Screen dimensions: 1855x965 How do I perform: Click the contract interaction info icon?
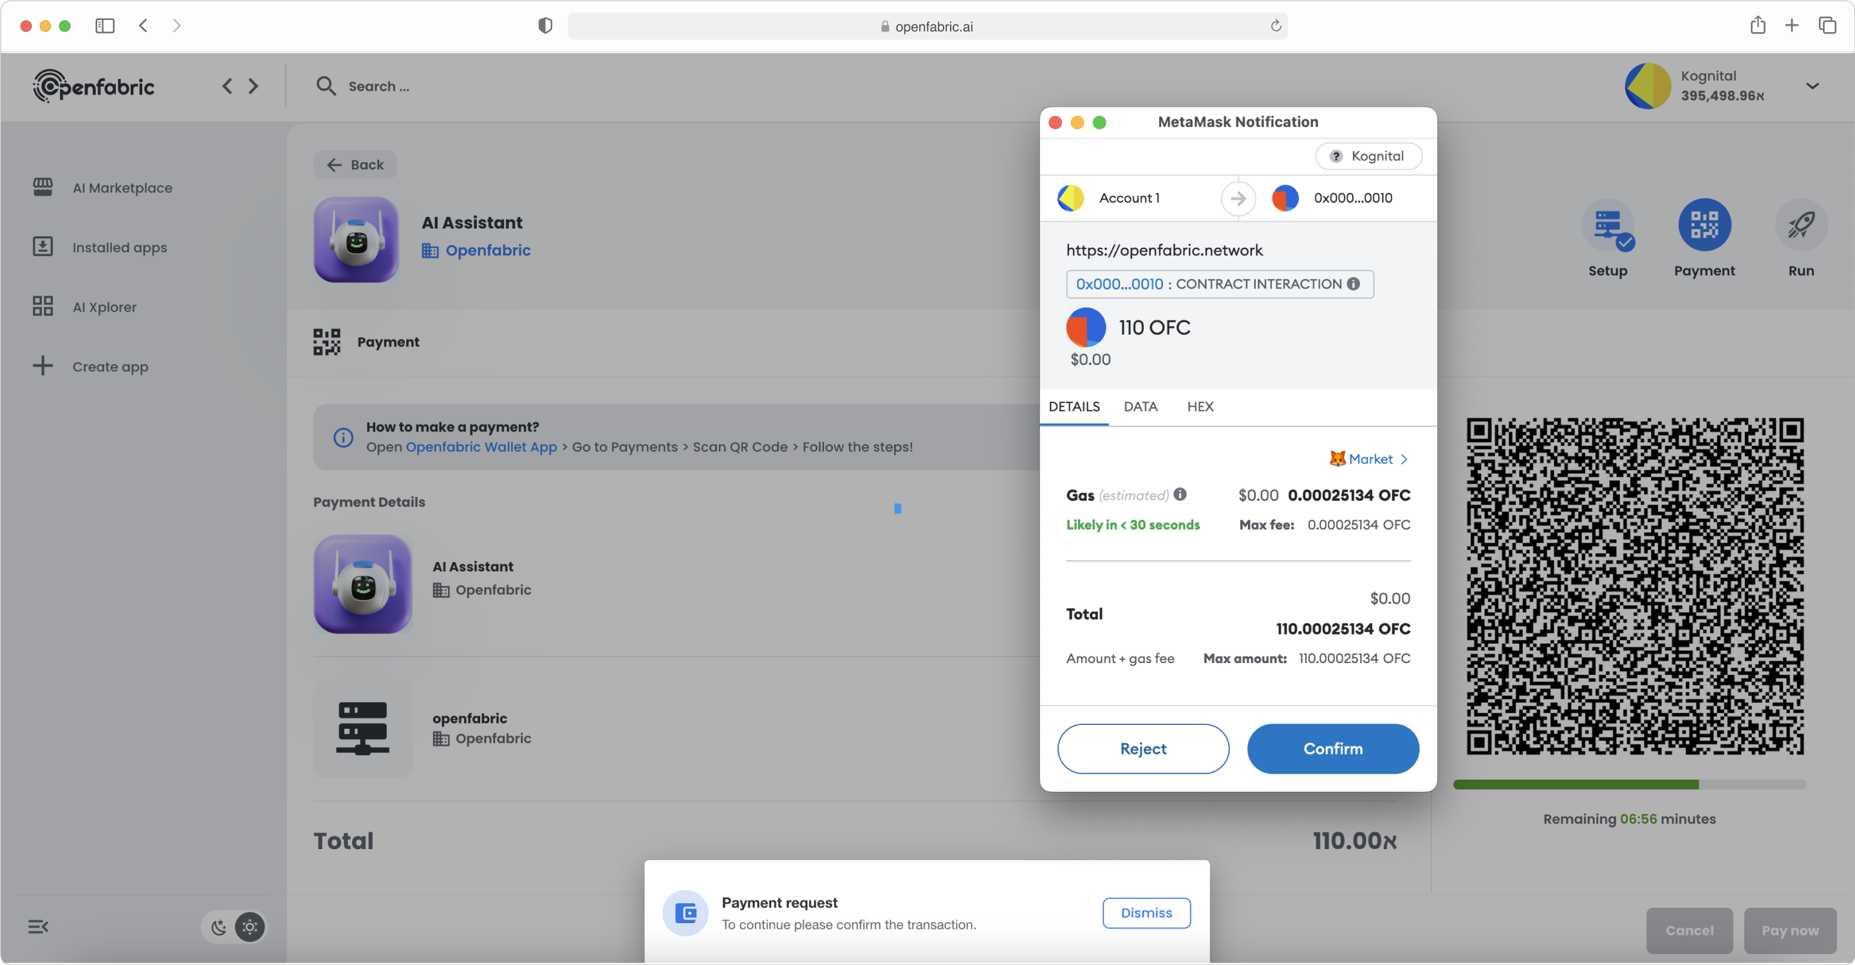pyautogui.click(x=1353, y=284)
